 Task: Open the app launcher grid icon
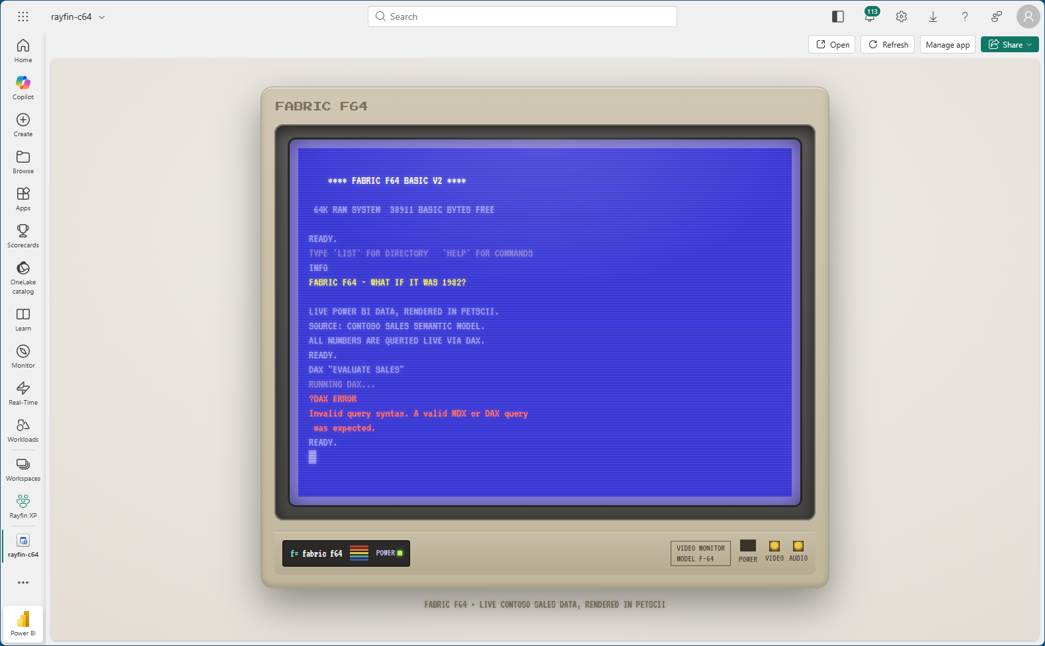click(x=23, y=17)
